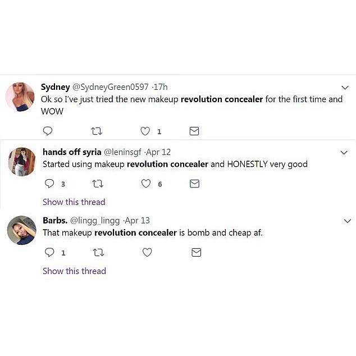Expand the hands off syria tweet menu
The width and height of the screenshot is (356, 356).
[344, 153]
